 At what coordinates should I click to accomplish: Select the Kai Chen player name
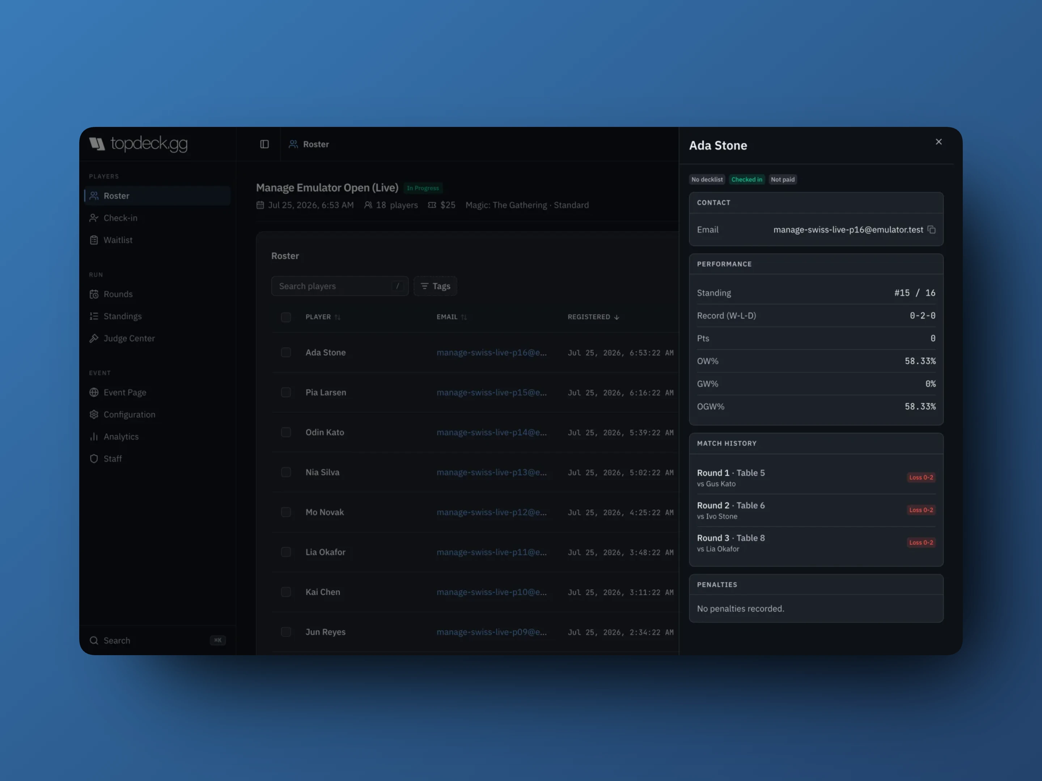(x=323, y=592)
